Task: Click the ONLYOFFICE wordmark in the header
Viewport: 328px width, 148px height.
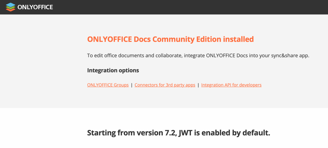Action: 35,7
